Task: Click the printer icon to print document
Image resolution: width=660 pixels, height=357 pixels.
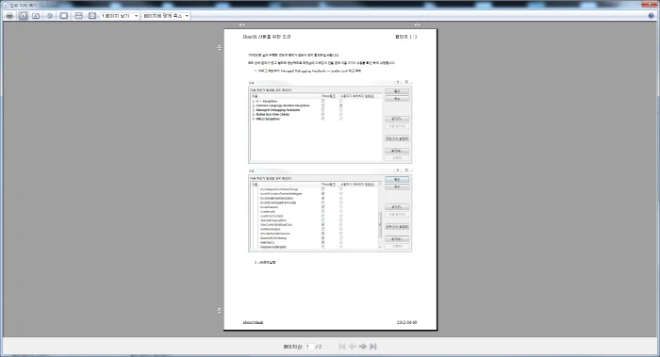Action: click(x=9, y=16)
